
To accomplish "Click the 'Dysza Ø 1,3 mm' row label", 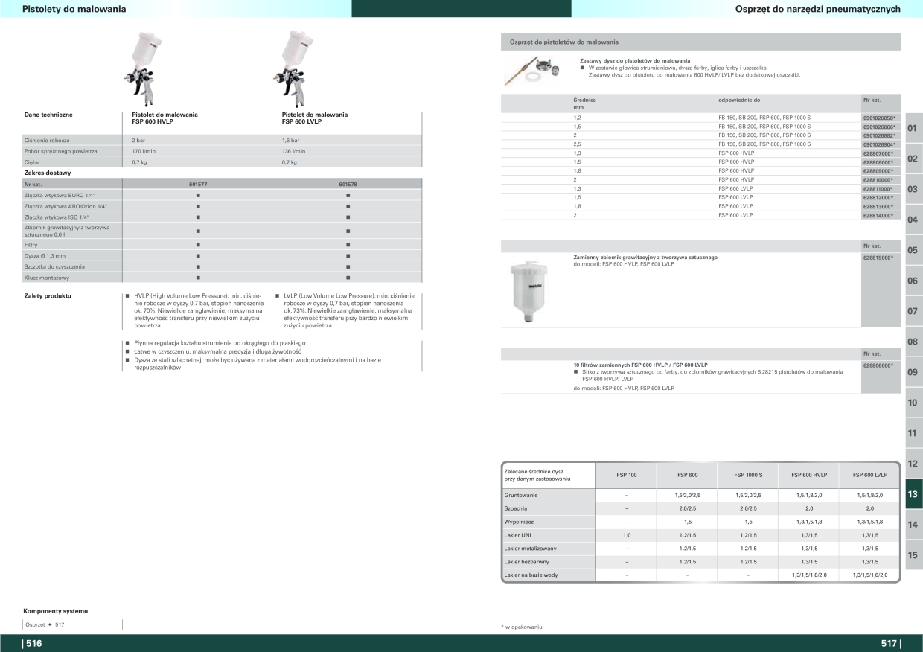I will (45, 255).
